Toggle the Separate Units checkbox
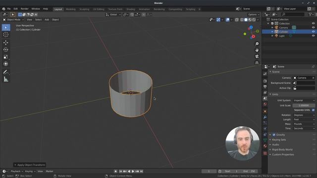 coord(313,110)
